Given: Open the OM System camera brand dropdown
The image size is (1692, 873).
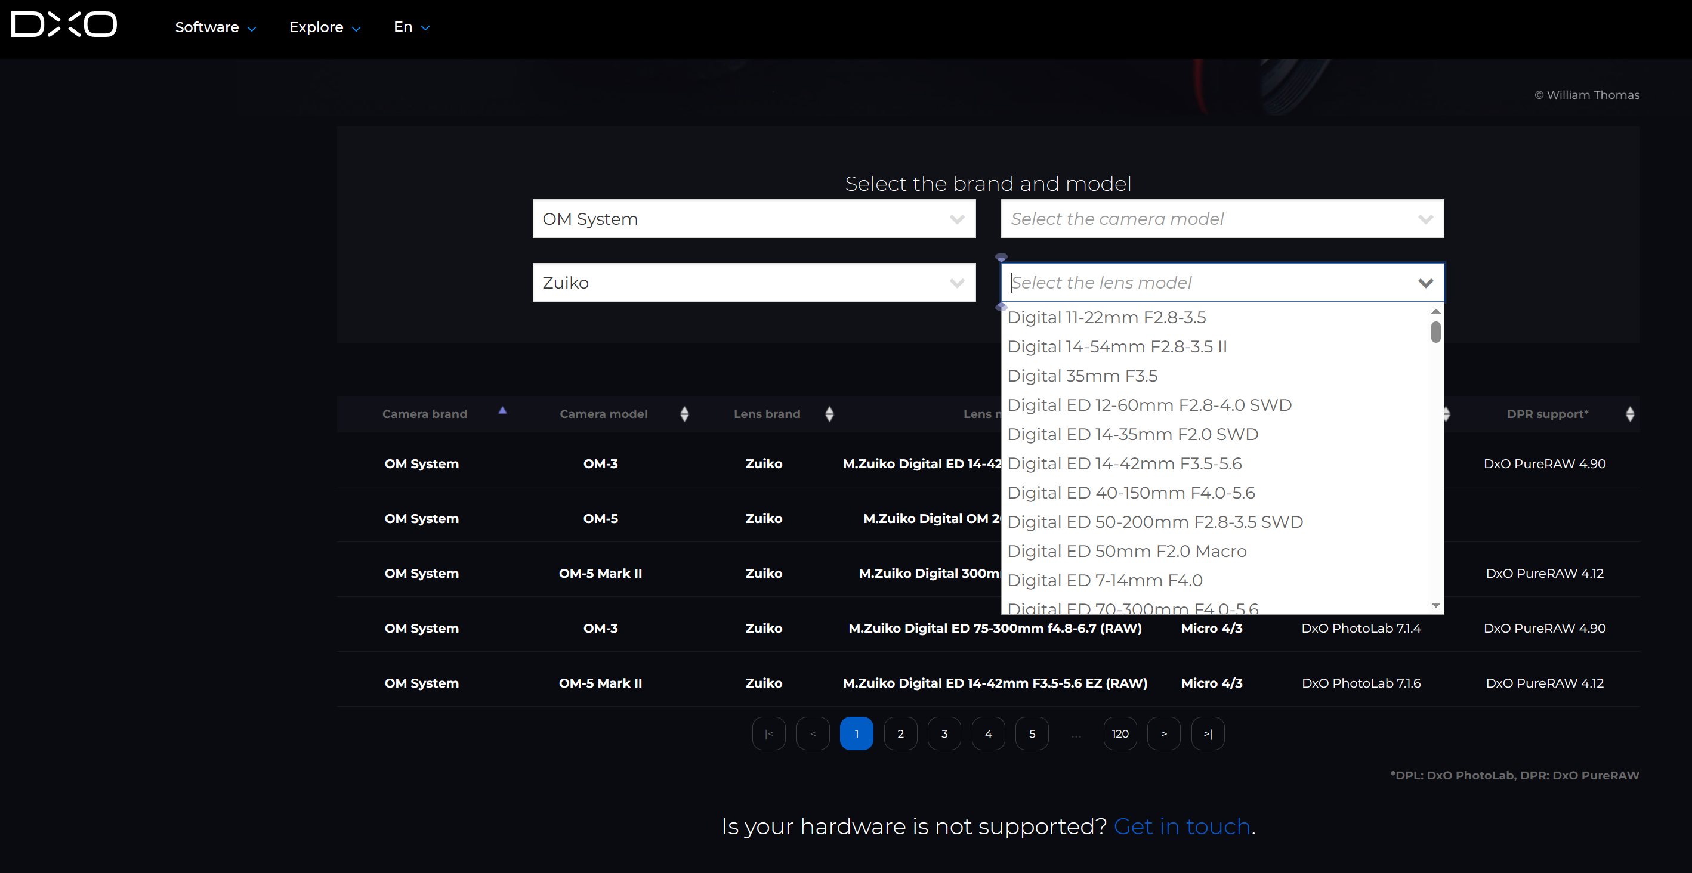Looking at the screenshot, I should coord(754,219).
